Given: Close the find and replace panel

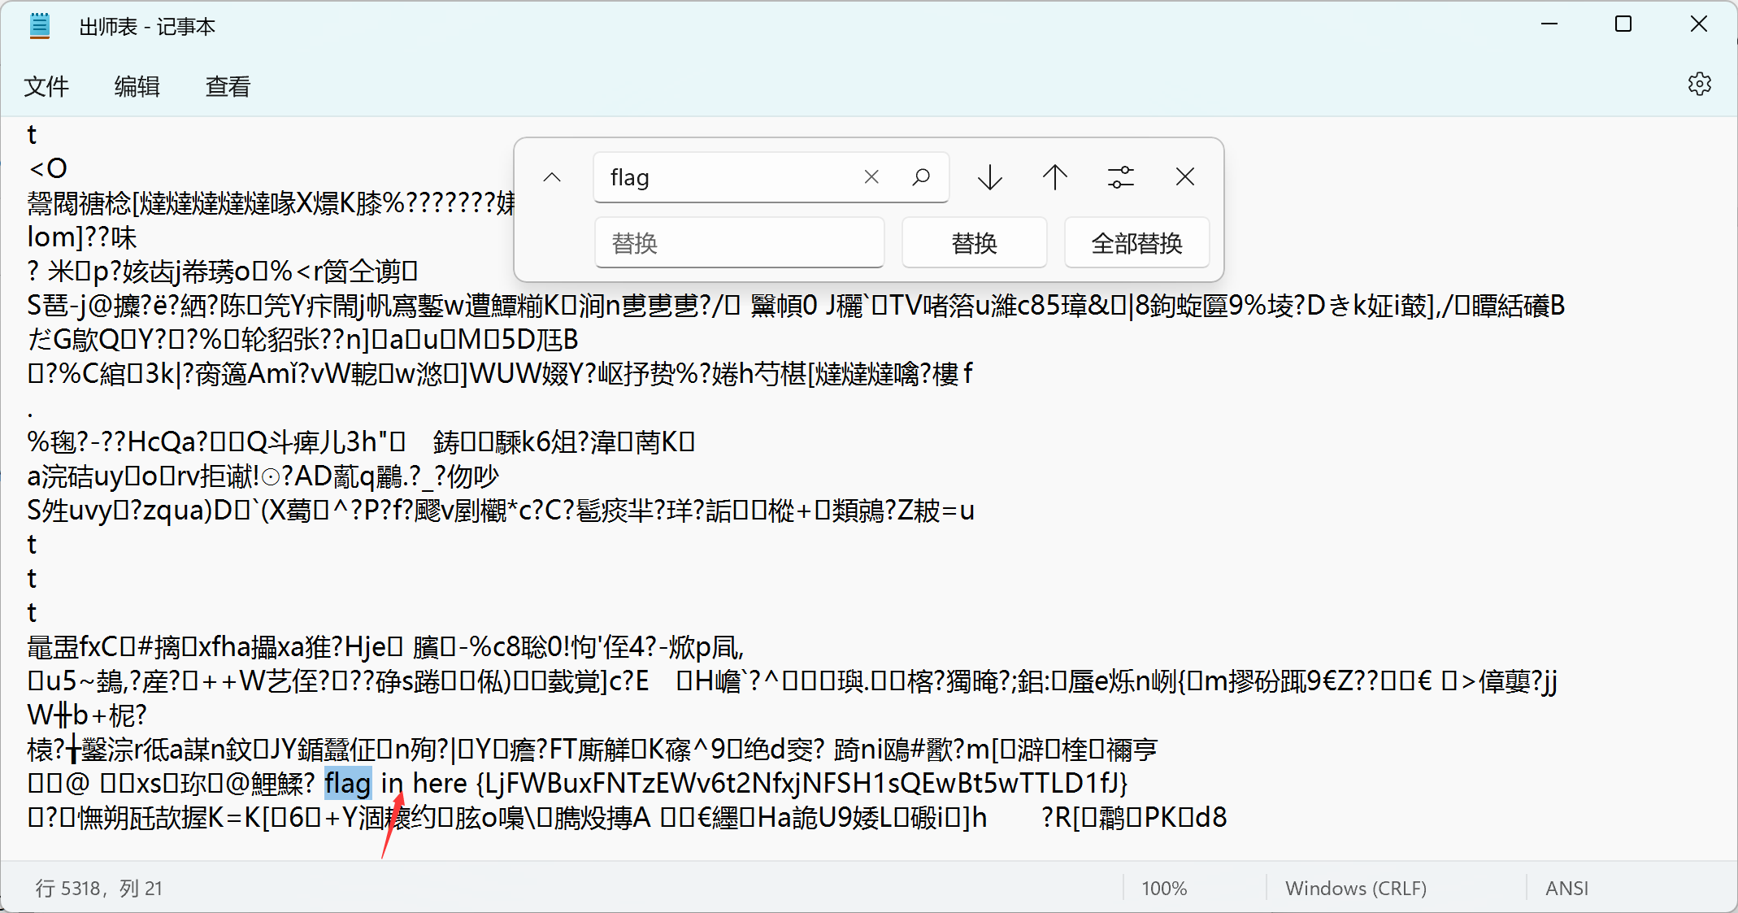Looking at the screenshot, I should [1185, 177].
